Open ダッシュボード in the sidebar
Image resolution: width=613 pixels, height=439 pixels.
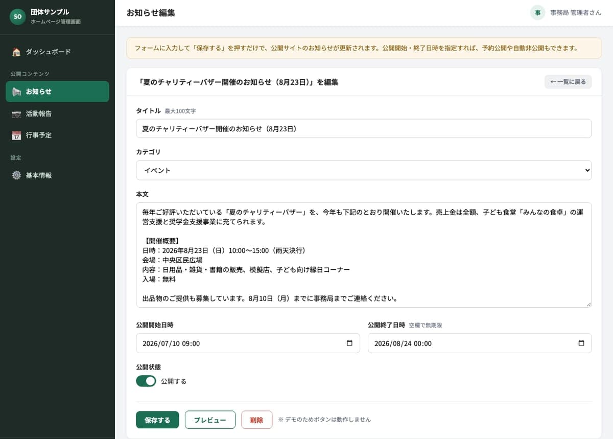[x=57, y=52]
